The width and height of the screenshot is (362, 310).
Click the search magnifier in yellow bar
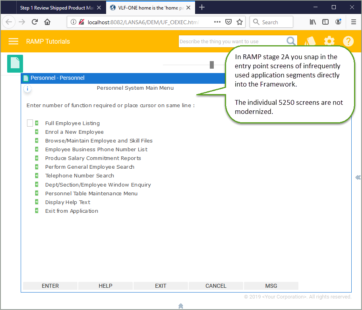pyautogui.click(x=291, y=41)
